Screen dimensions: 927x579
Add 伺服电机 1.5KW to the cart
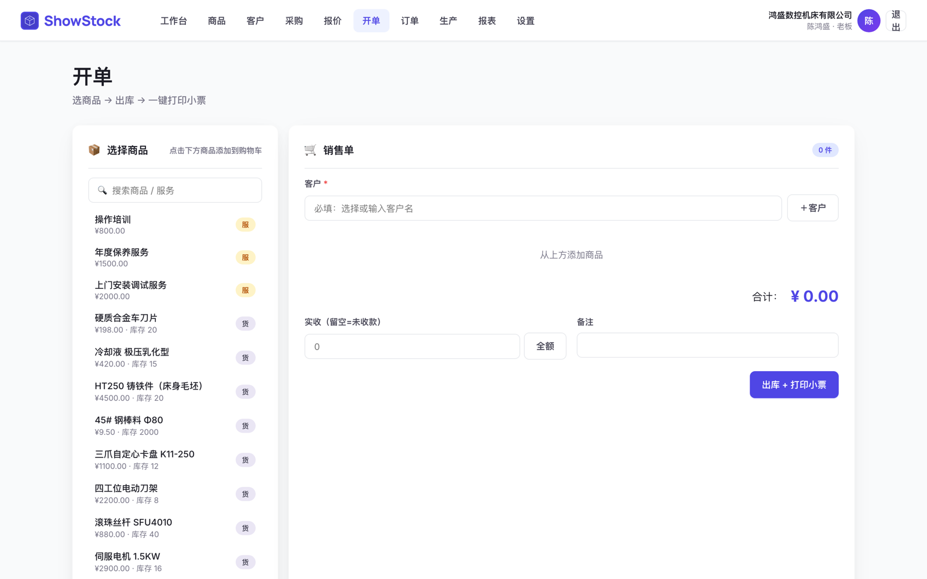click(x=175, y=562)
